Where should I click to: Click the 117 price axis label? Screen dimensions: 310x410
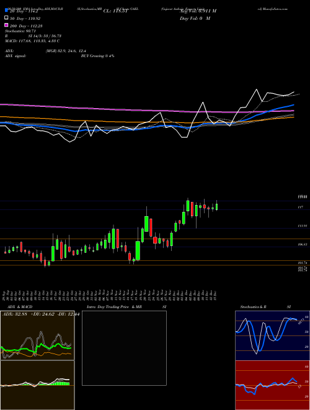pyautogui.click(x=300, y=207)
